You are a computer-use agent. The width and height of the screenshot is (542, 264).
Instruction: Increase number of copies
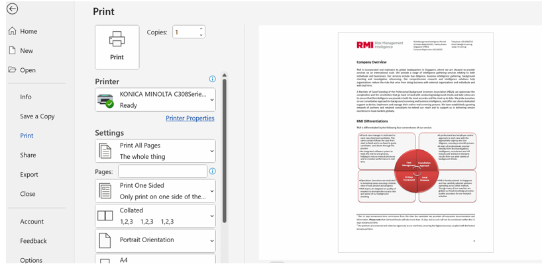tap(201, 28)
